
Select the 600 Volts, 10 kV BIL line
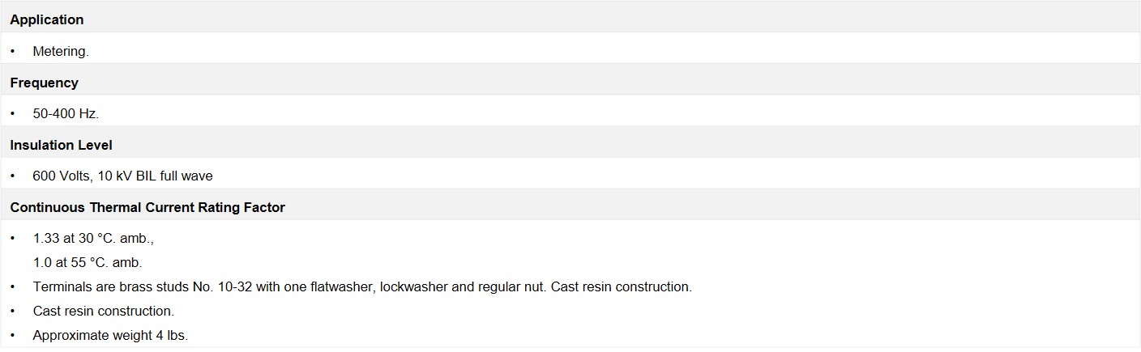[122, 176]
